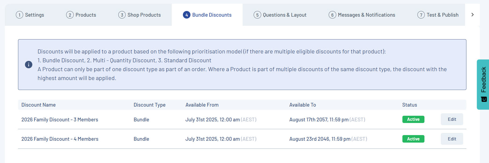Click Active status badge for 4 Members
The width and height of the screenshot is (489, 163).
(x=413, y=139)
